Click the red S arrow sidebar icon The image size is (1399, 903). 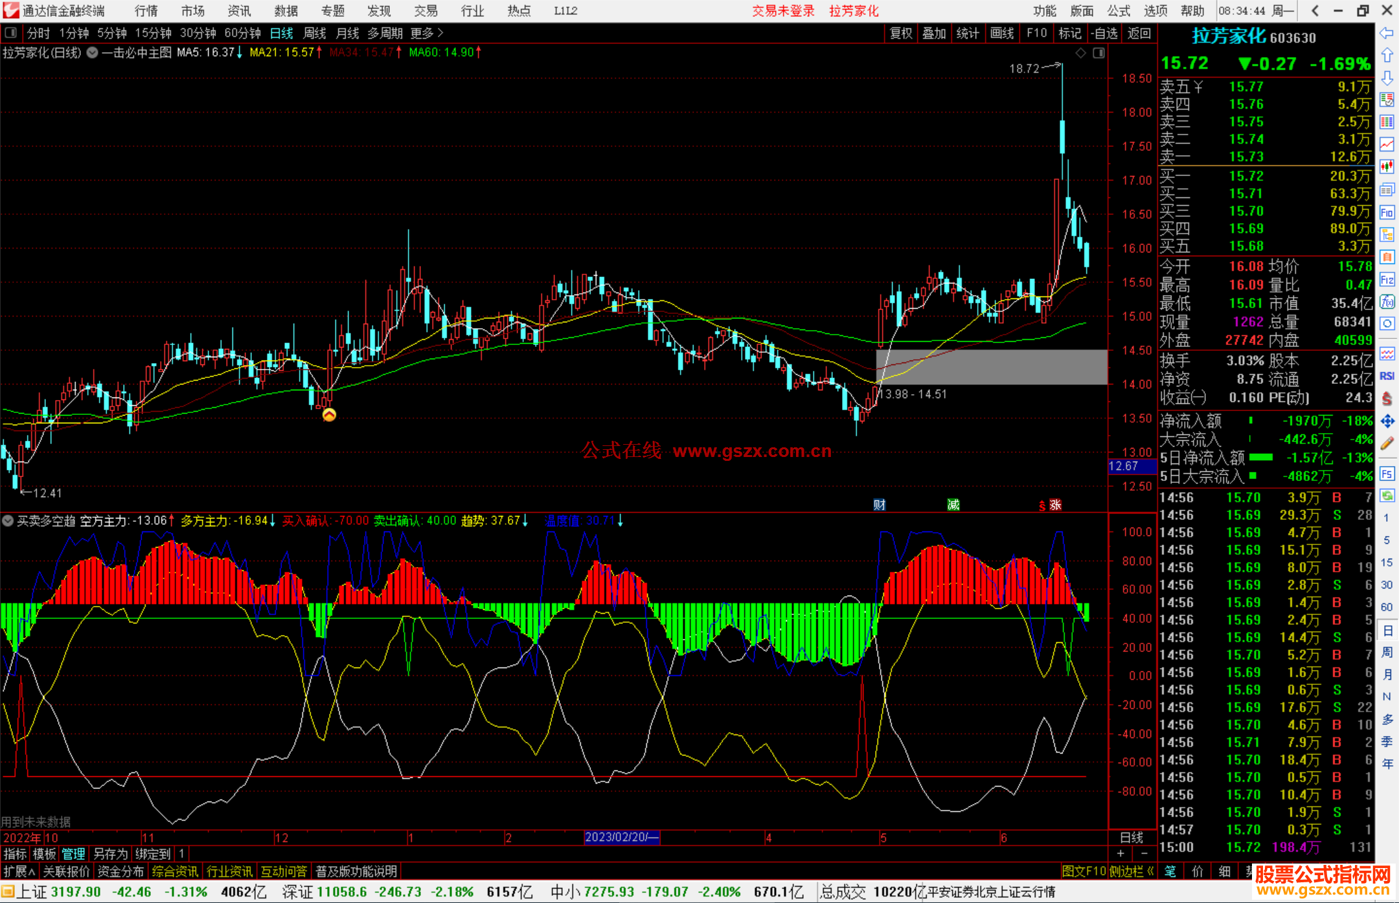1387,399
